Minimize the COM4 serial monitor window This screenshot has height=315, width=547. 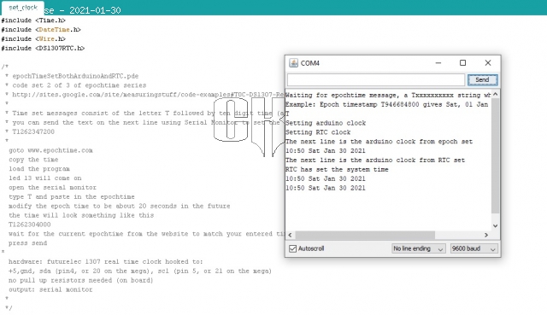click(438, 62)
